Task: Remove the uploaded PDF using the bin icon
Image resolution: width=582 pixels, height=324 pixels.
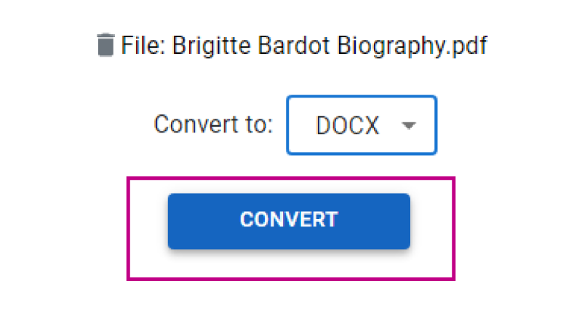Action: coord(105,45)
